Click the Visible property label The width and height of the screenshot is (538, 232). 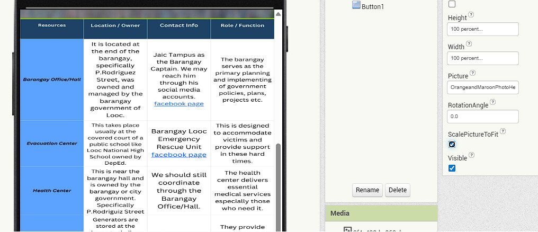pos(458,158)
